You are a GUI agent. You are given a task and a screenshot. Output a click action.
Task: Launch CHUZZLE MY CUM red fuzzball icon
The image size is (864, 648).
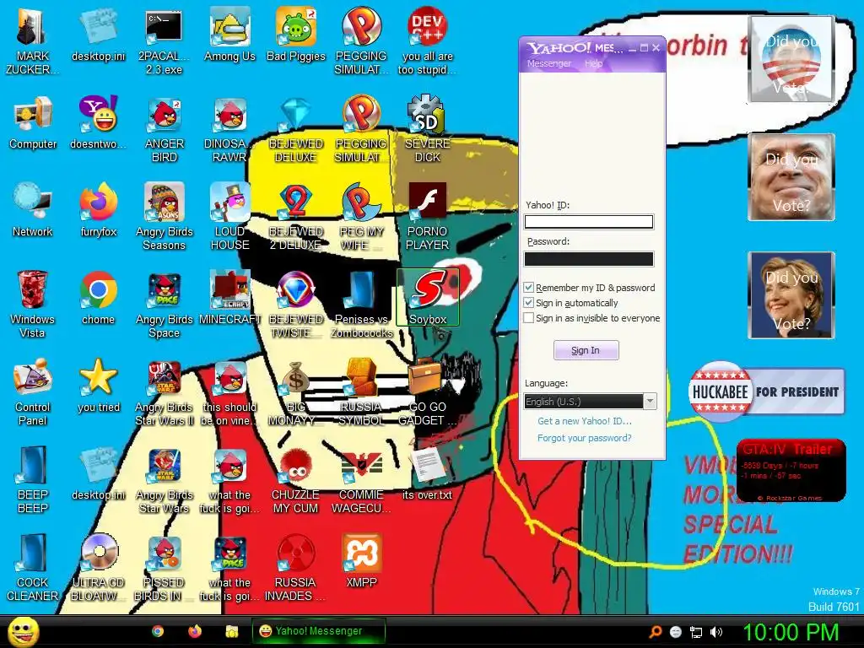point(296,480)
